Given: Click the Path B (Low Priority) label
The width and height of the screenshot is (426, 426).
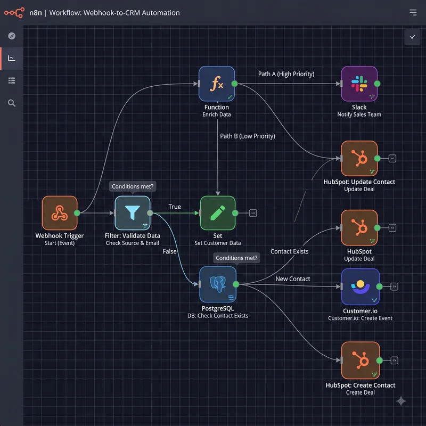Looking at the screenshot, I should (248, 136).
